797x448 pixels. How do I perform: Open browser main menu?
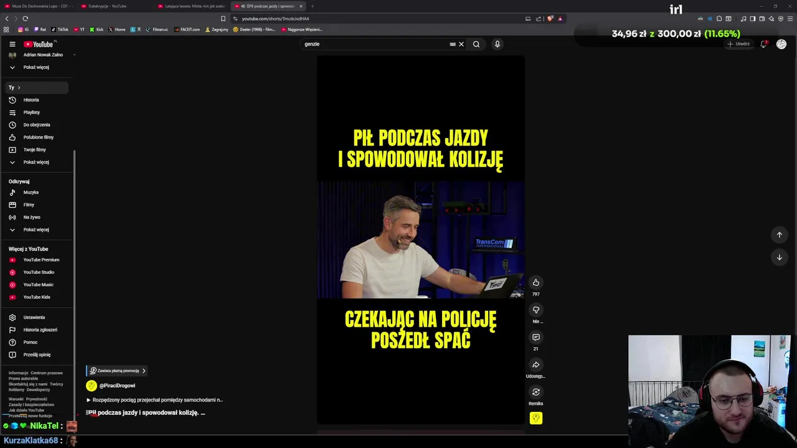pos(790,19)
